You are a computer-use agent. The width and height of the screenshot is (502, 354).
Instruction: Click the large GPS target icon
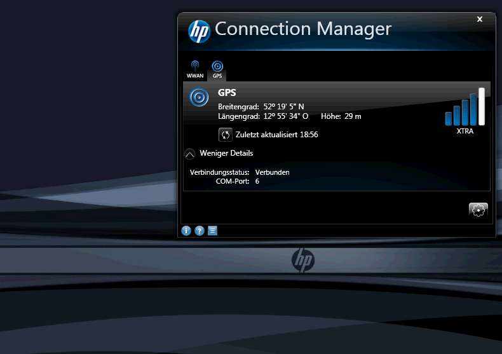coord(199,97)
